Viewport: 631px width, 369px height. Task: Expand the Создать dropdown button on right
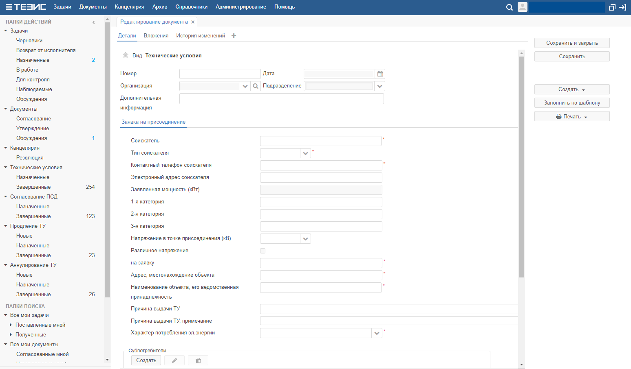[572, 90]
